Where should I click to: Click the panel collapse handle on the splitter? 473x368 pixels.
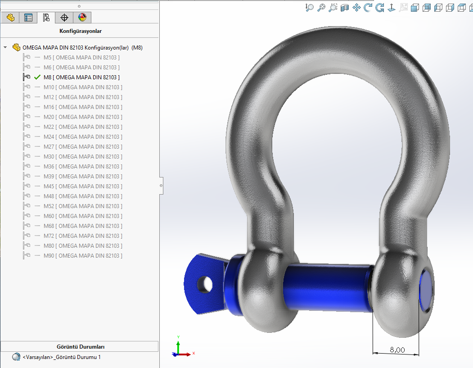[x=161, y=186]
